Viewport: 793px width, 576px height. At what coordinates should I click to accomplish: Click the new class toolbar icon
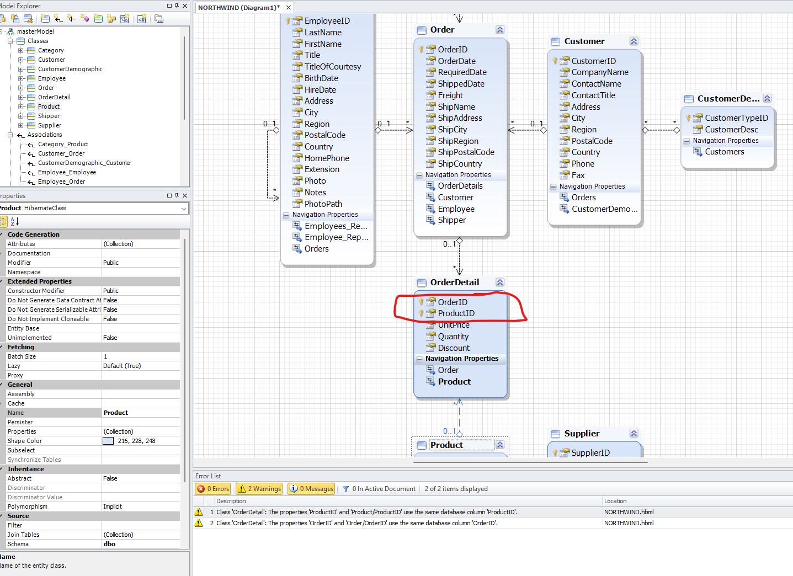point(45,19)
